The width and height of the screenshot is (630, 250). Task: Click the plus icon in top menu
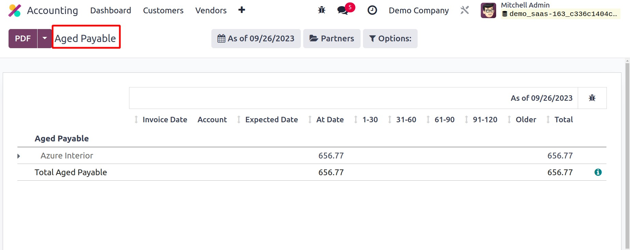241,10
